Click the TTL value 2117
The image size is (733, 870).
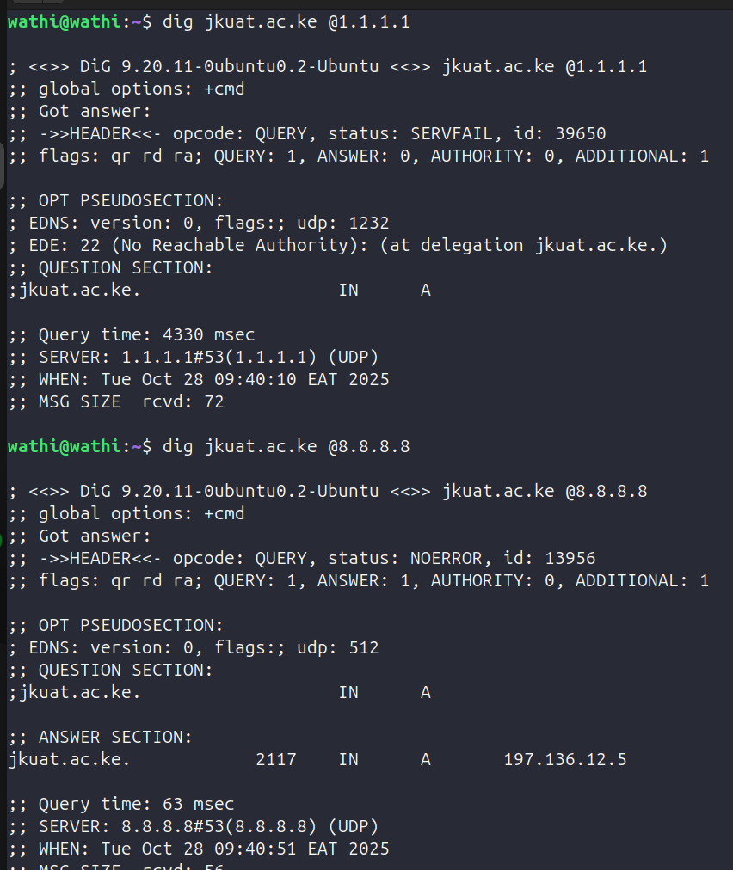pyautogui.click(x=276, y=759)
